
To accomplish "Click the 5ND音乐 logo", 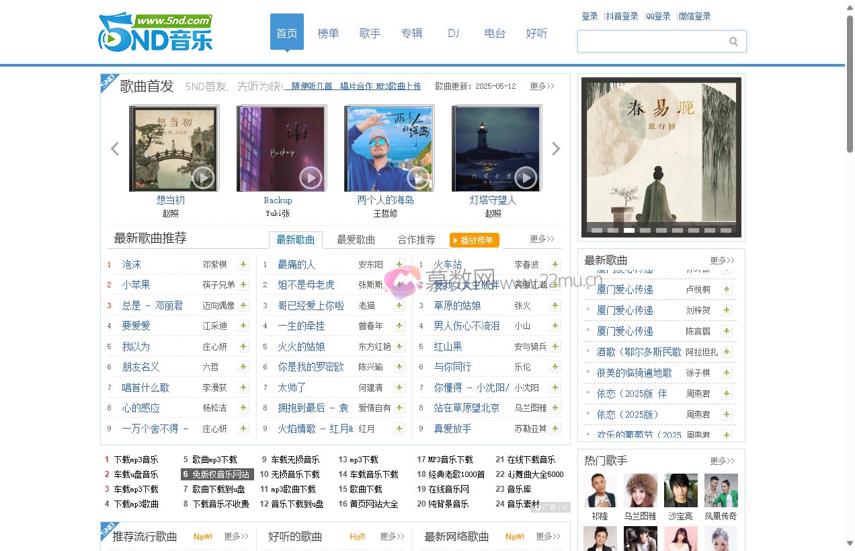I will (156, 32).
